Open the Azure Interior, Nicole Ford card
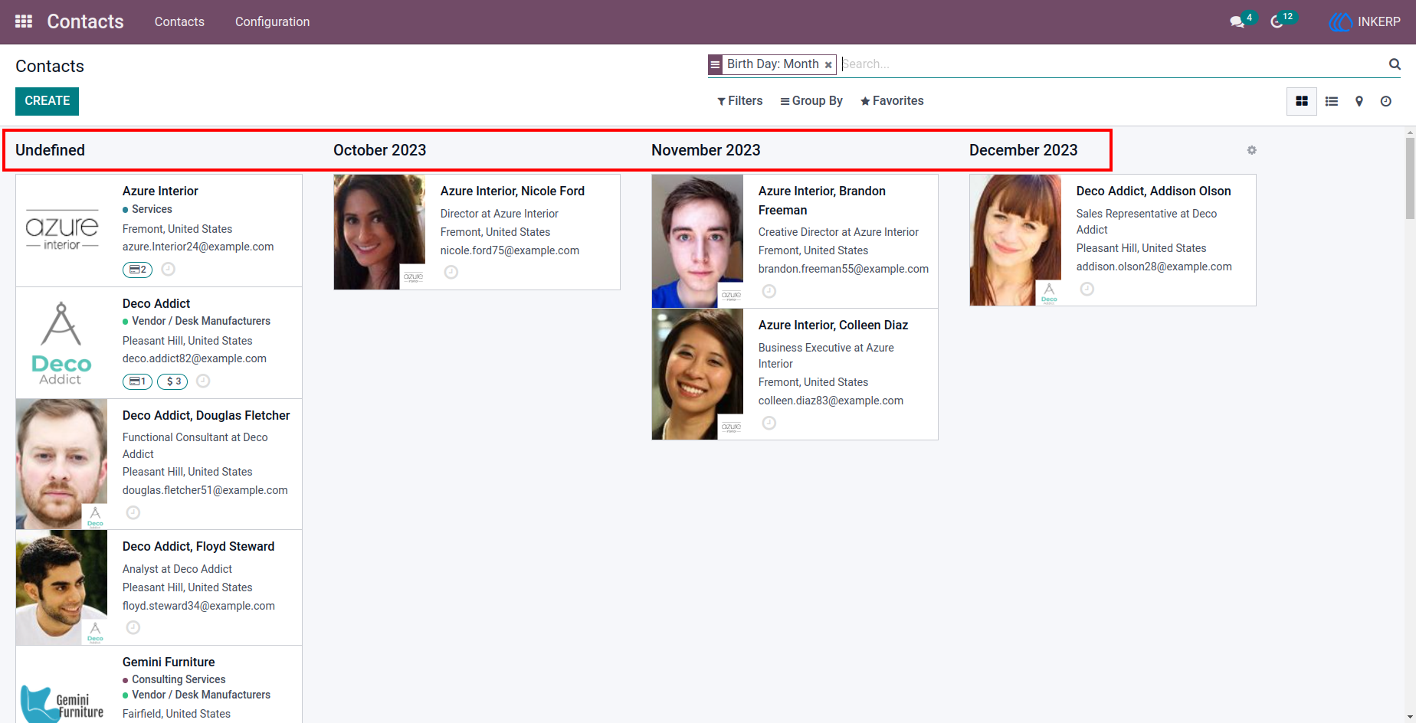Image resolution: width=1416 pixels, height=723 pixels. pyautogui.click(x=477, y=232)
